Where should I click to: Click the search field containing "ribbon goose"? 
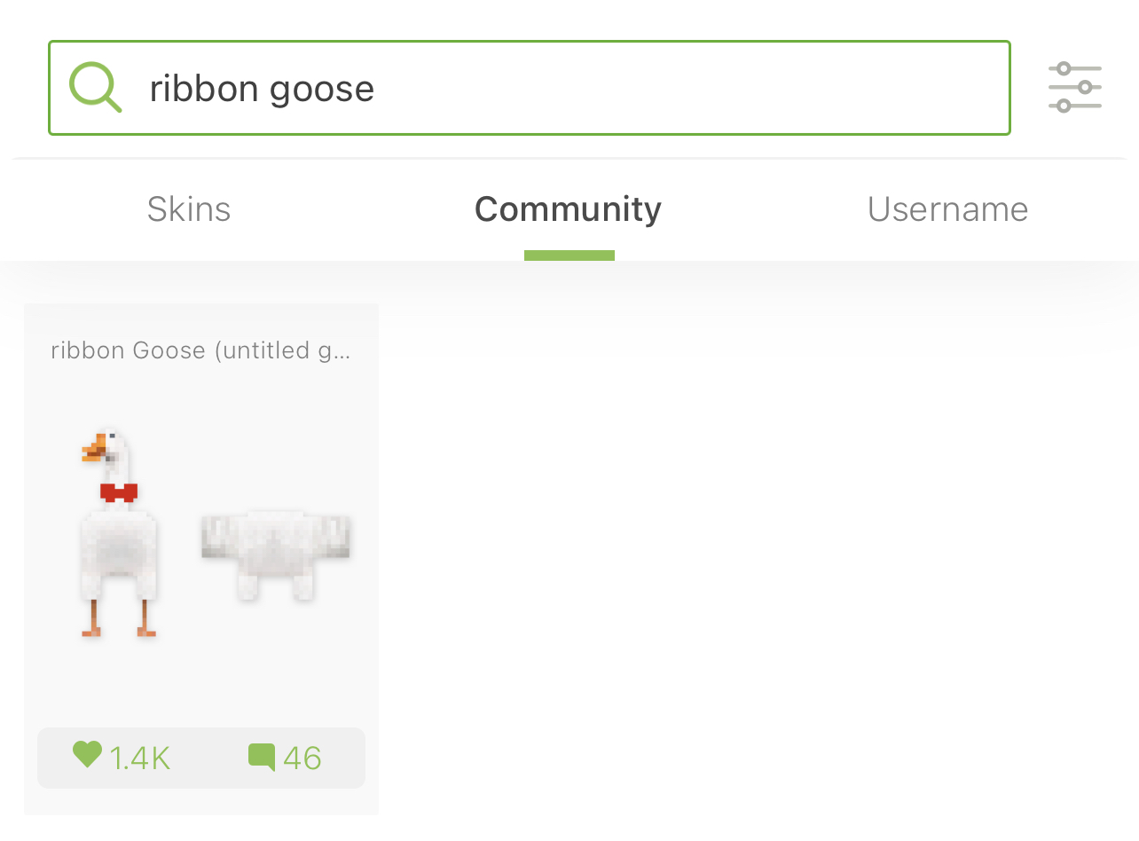point(530,88)
